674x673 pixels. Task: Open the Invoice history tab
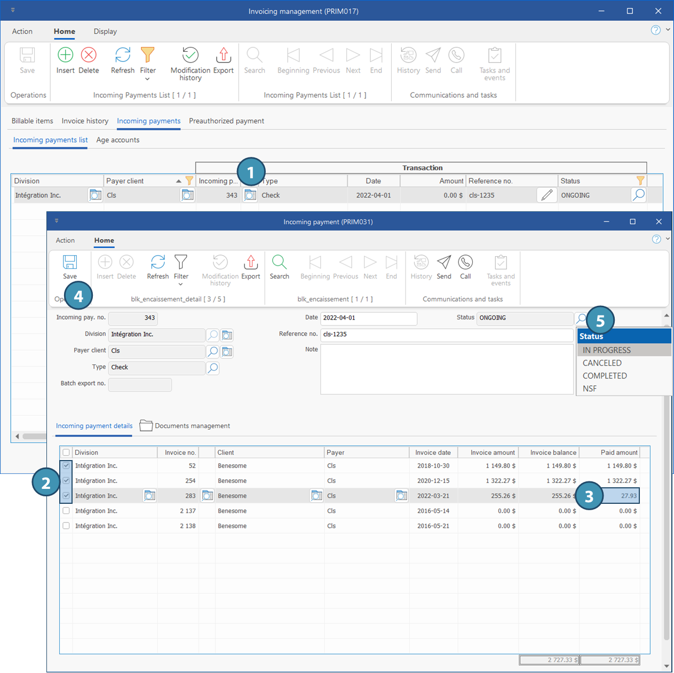[x=85, y=121]
